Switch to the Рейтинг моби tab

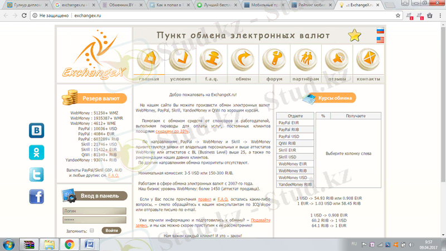pyautogui.click(x=311, y=5)
